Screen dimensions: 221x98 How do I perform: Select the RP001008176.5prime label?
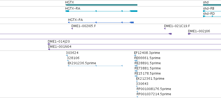[x=154, y=89]
